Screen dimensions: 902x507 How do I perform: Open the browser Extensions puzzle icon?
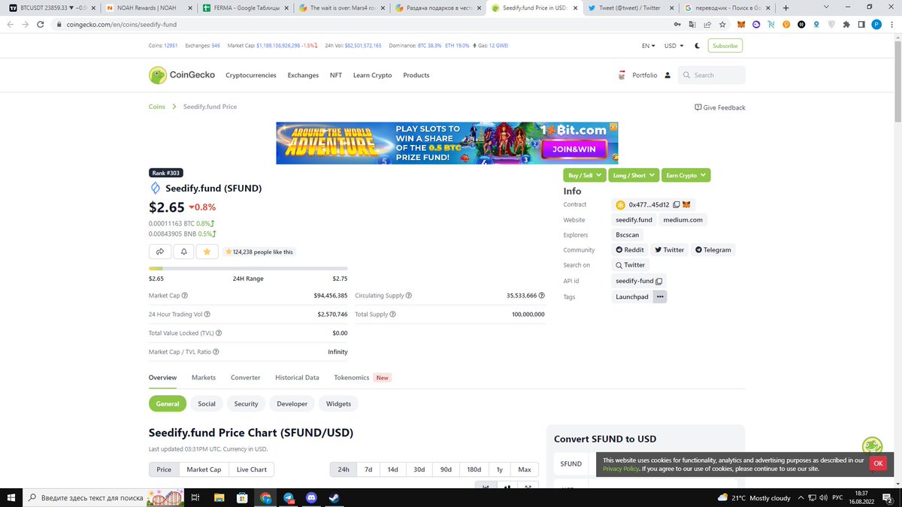click(847, 24)
